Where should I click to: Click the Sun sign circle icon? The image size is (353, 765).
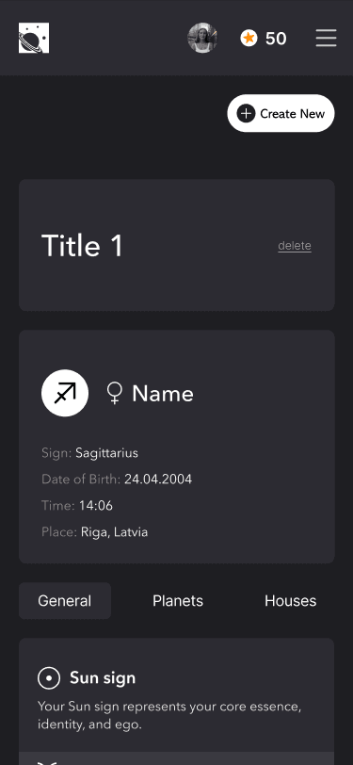pyautogui.click(x=49, y=678)
